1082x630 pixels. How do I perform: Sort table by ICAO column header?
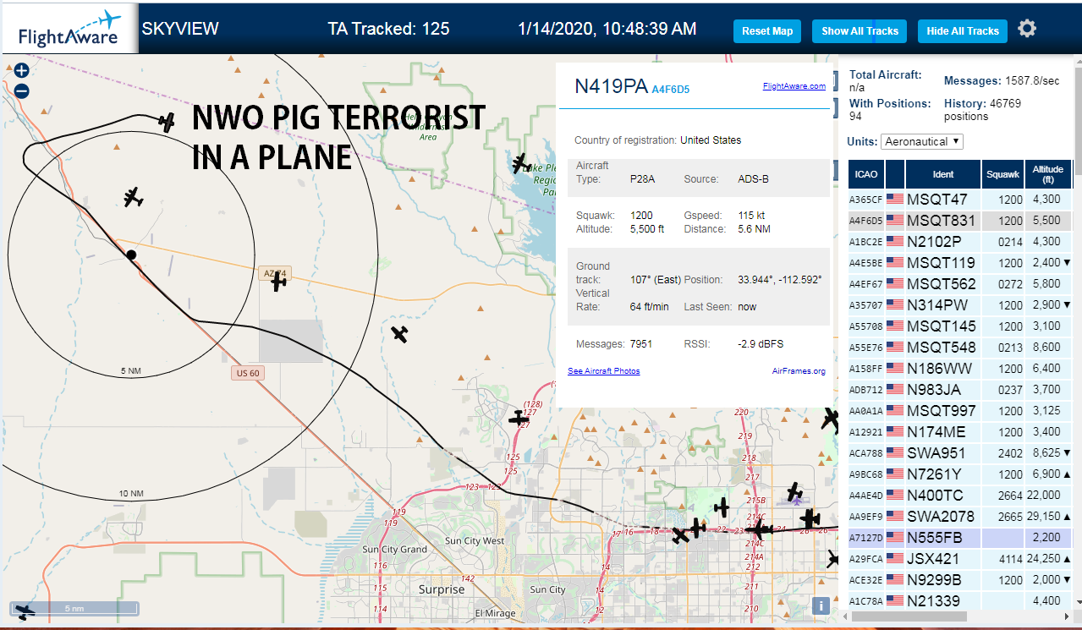pos(866,174)
